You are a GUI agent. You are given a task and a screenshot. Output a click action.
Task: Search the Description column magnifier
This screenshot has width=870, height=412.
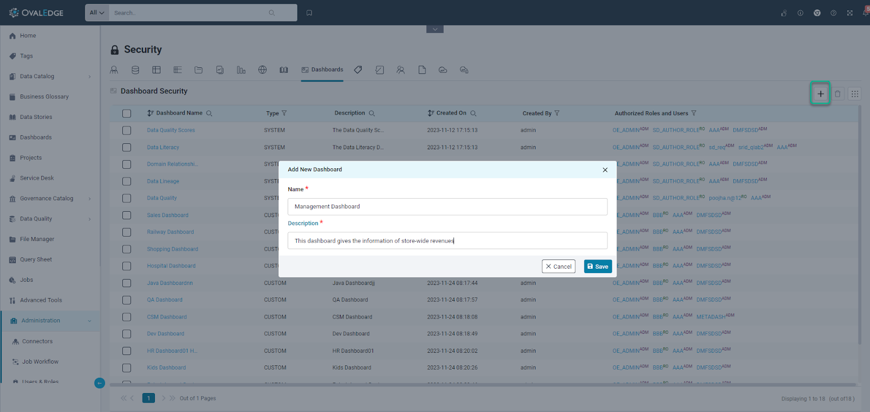pyautogui.click(x=372, y=113)
